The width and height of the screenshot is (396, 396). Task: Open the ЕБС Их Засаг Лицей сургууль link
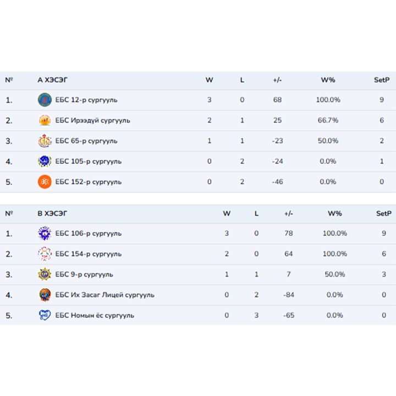click(x=105, y=295)
